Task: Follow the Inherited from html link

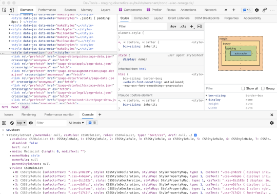Action: tap(143, 69)
